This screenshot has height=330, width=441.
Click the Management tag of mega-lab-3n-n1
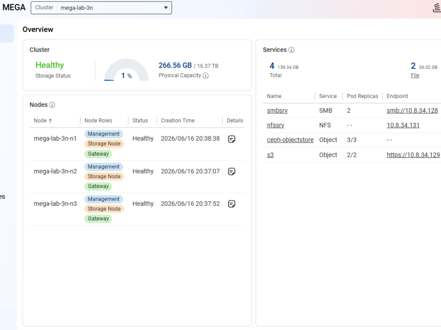[104, 134]
